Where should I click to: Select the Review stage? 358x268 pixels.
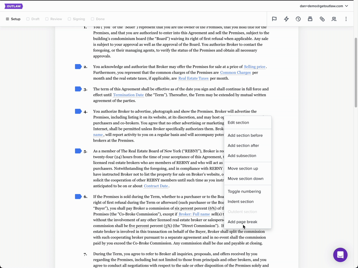(54, 19)
